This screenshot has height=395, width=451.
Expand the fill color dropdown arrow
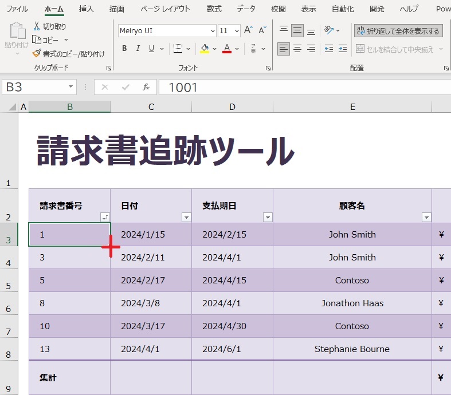[x=214, y=49]
